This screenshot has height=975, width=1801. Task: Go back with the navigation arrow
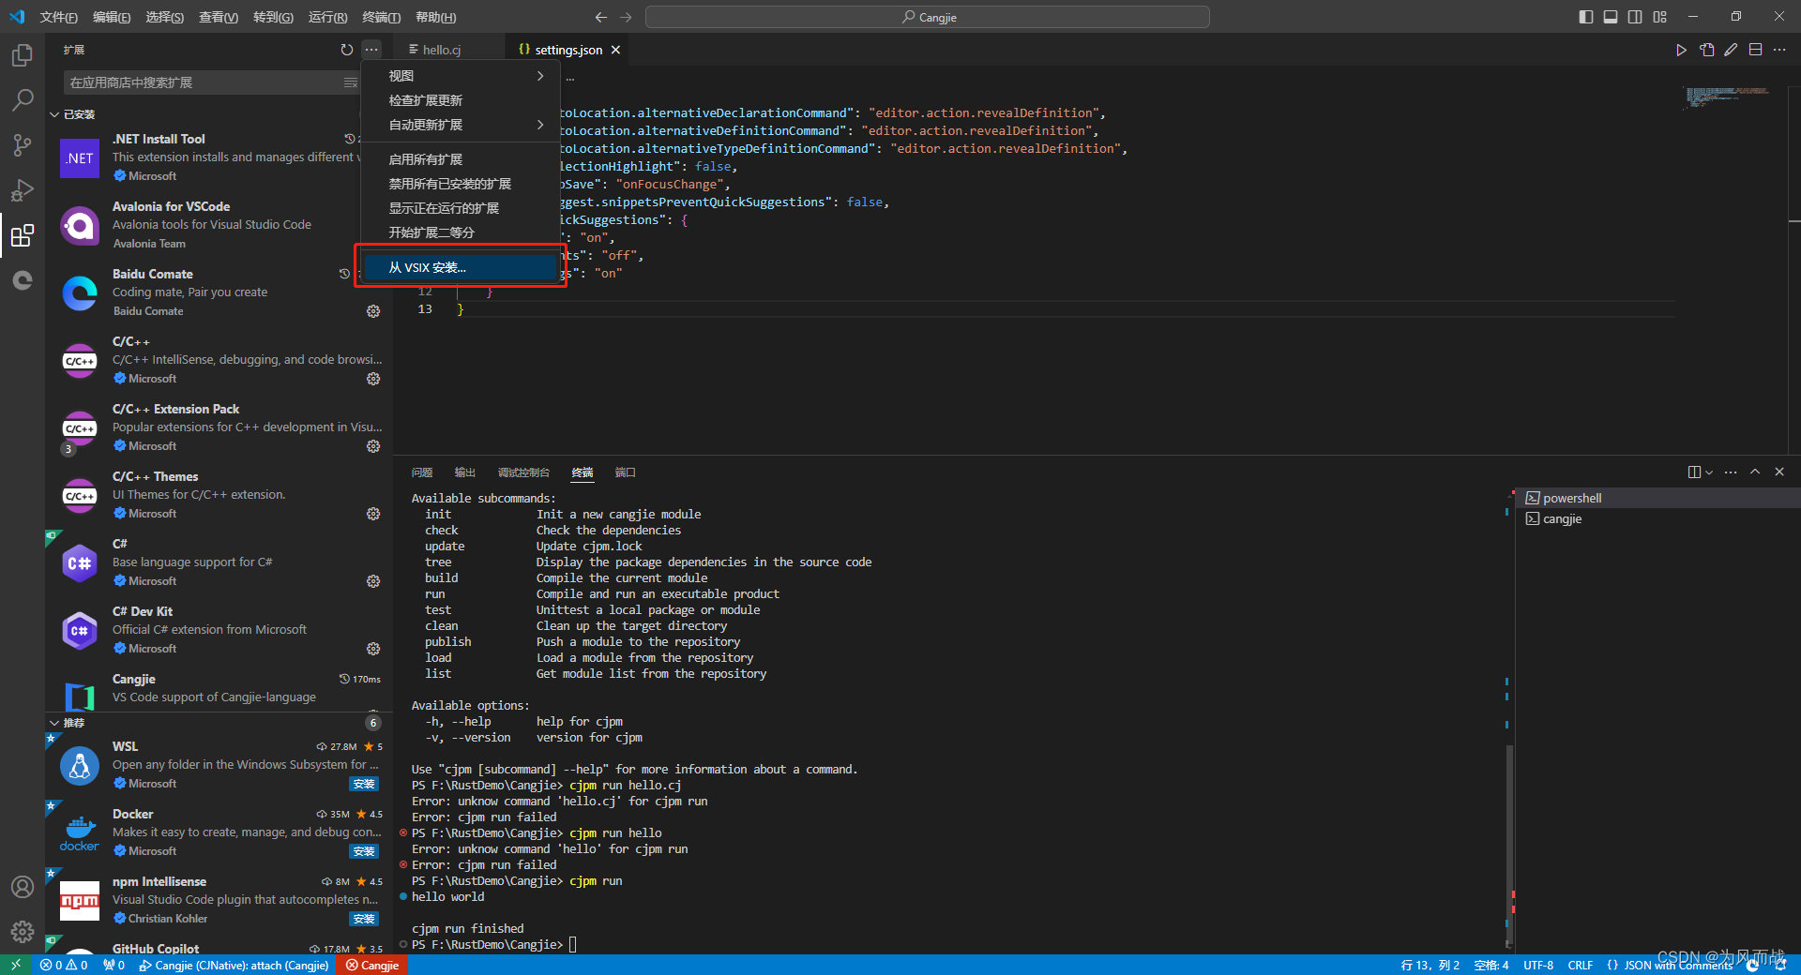click(x=601, y=17)
